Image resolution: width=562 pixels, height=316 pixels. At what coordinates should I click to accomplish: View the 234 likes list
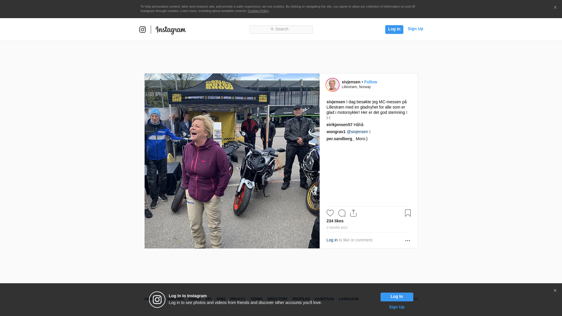(335, 221)
